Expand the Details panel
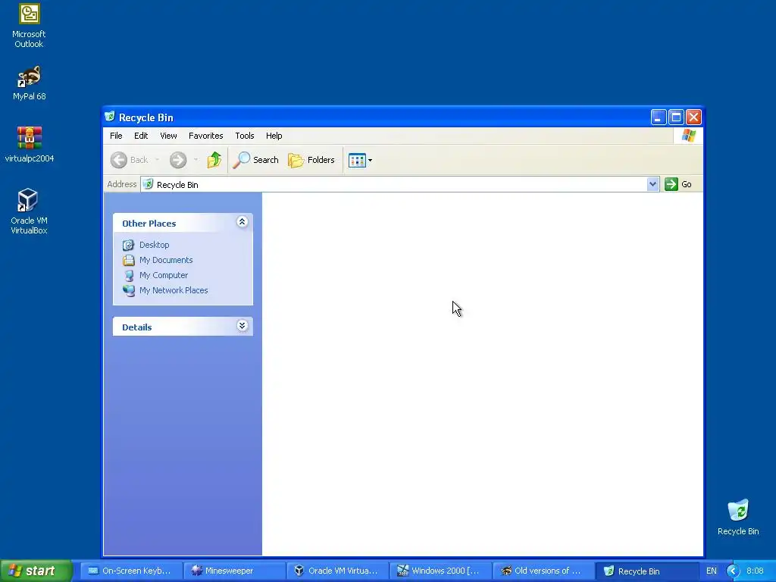Viewport: 776px width, 582px height. (242, 326)
